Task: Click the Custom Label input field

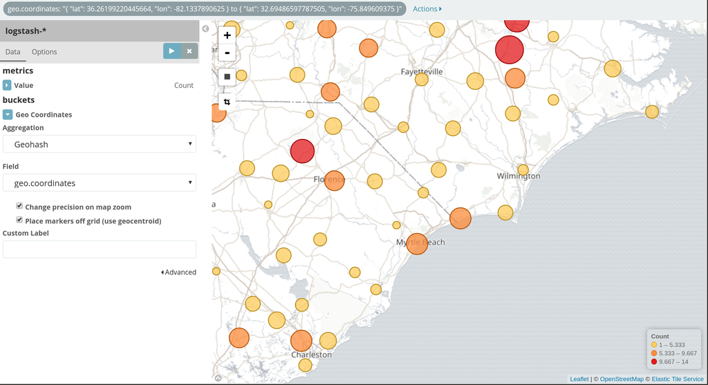Action: coord(99,250)
